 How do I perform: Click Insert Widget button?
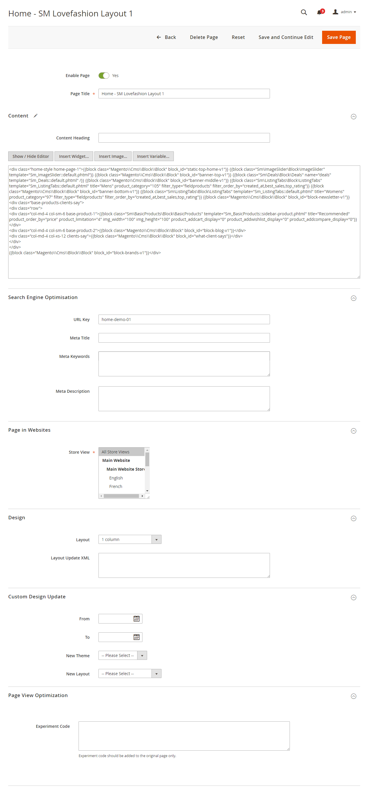pyautogui.click(x=74, y=156)
